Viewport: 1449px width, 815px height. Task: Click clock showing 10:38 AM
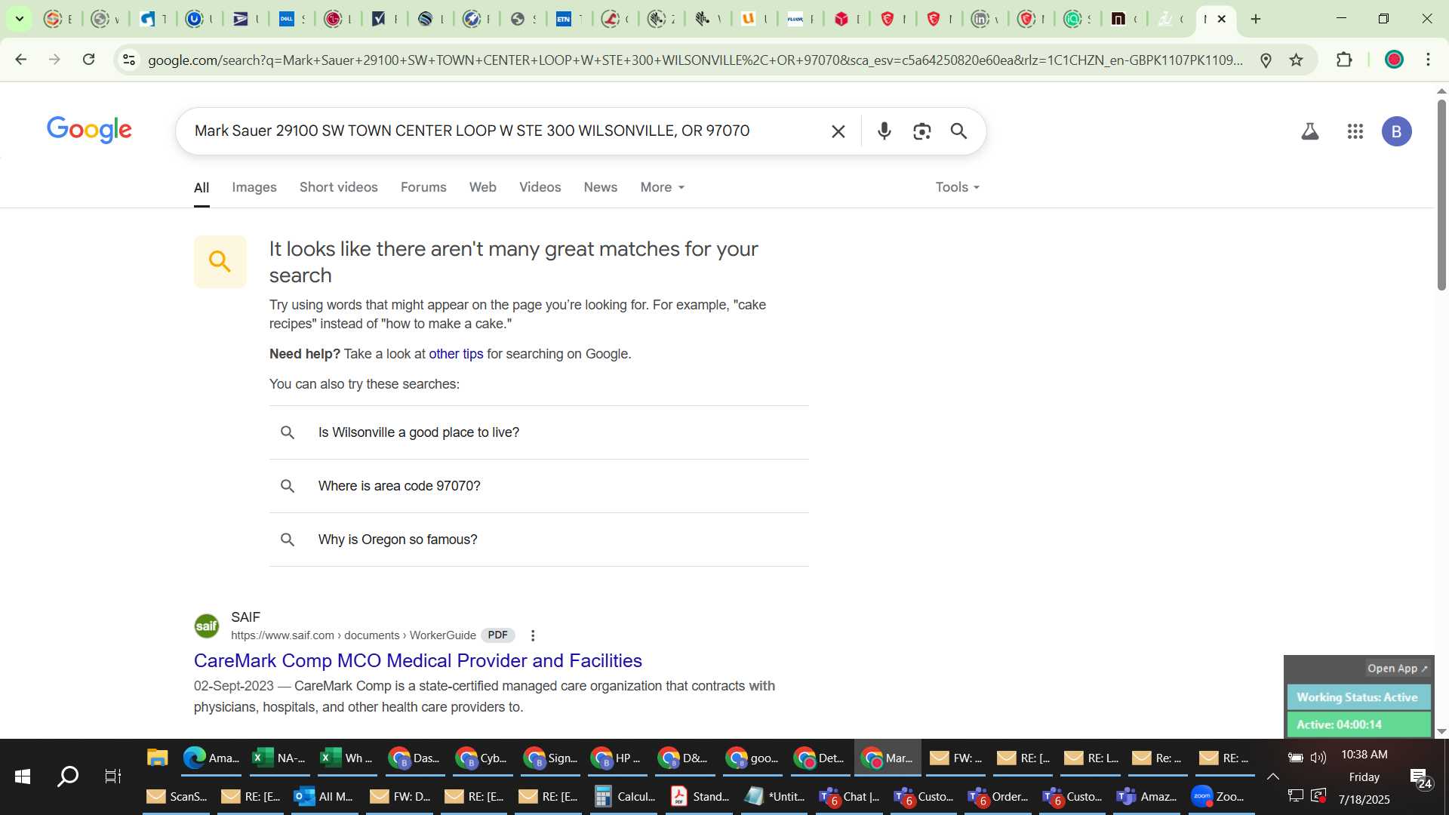[x=1364, y=755]
